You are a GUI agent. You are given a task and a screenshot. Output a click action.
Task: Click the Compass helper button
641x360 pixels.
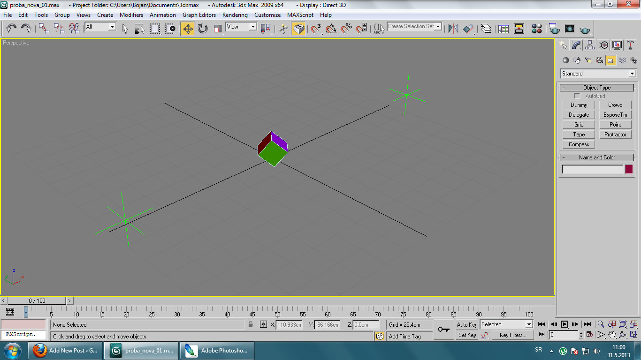(x=579, y=144)
